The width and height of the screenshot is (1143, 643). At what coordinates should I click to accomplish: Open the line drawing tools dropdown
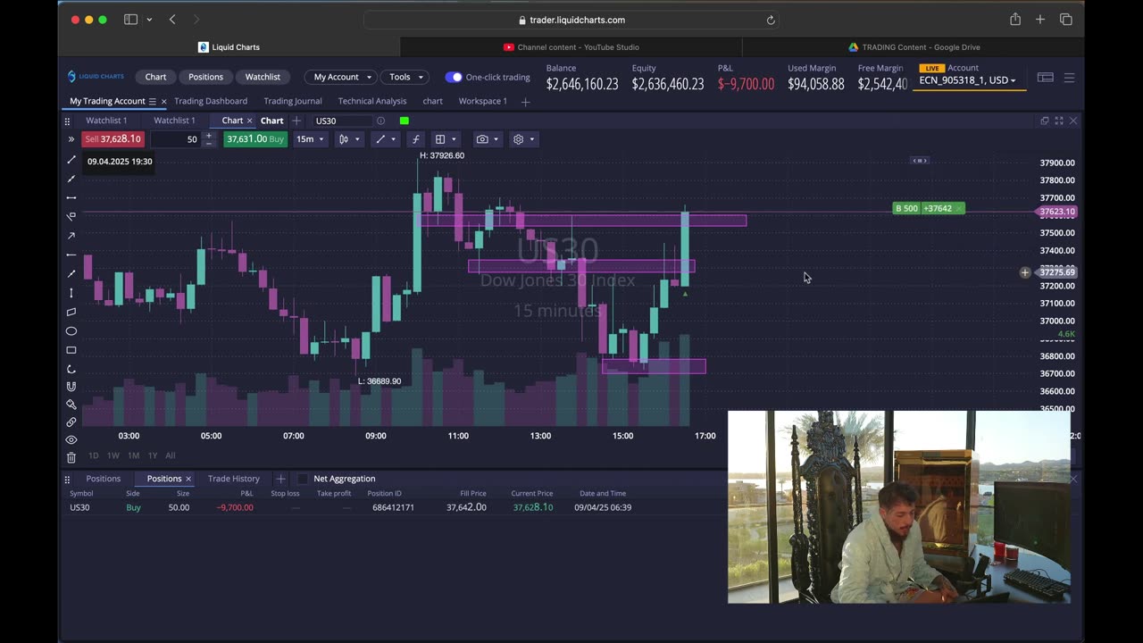click(x=386, y=139)
